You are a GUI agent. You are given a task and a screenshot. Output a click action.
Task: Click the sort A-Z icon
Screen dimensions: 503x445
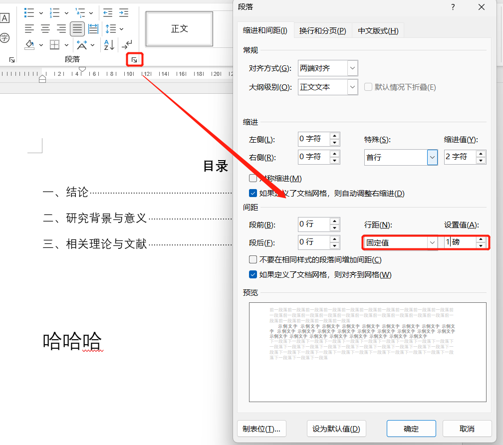pos(109,45)
